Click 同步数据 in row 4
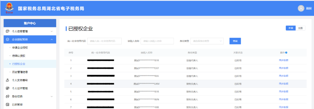This screenshot has width=314, height=109. 283,84
